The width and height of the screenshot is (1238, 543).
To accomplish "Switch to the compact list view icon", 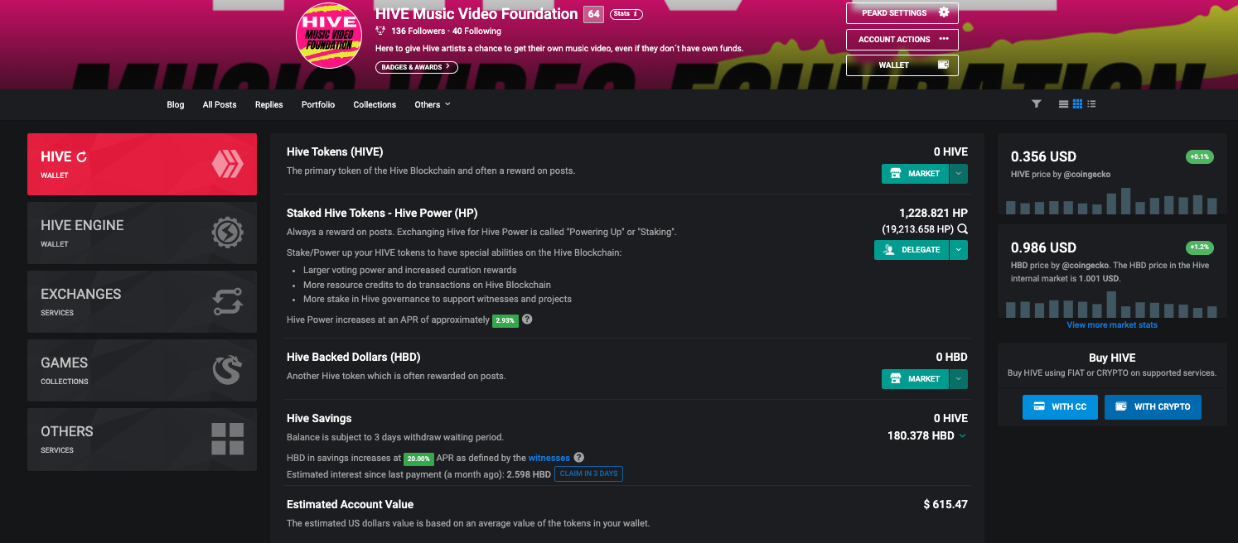I will pyautogui.click(x=1091, y=104).
